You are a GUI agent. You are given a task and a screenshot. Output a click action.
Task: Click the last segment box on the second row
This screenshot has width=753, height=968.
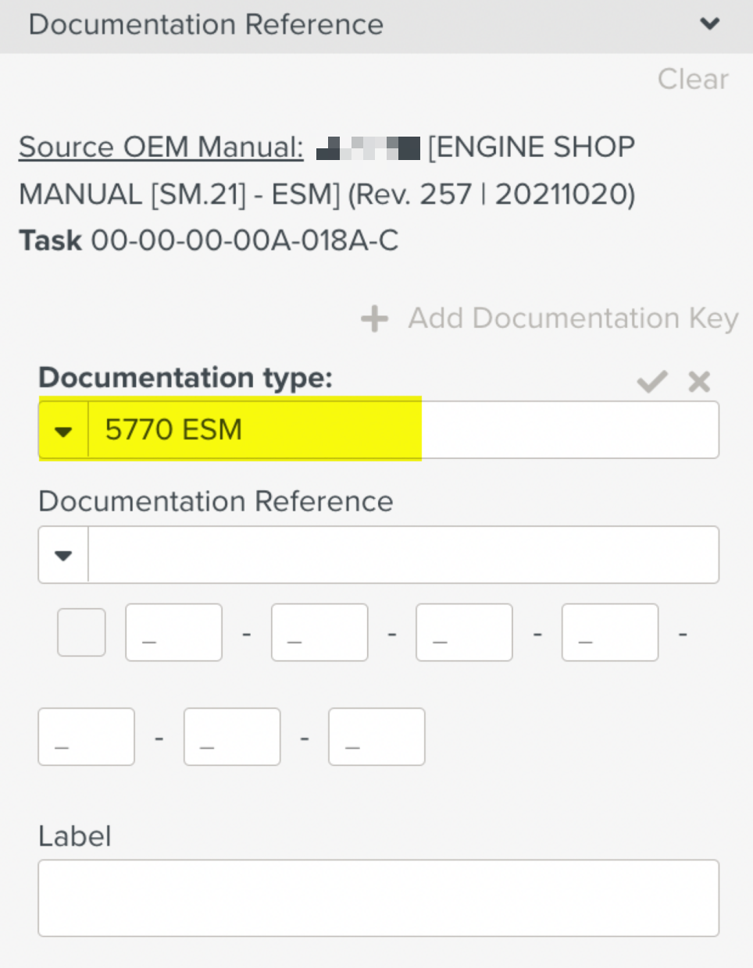[x=376, y=736]
